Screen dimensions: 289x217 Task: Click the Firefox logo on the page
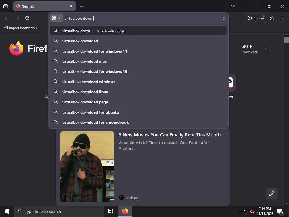pos(16,48)
